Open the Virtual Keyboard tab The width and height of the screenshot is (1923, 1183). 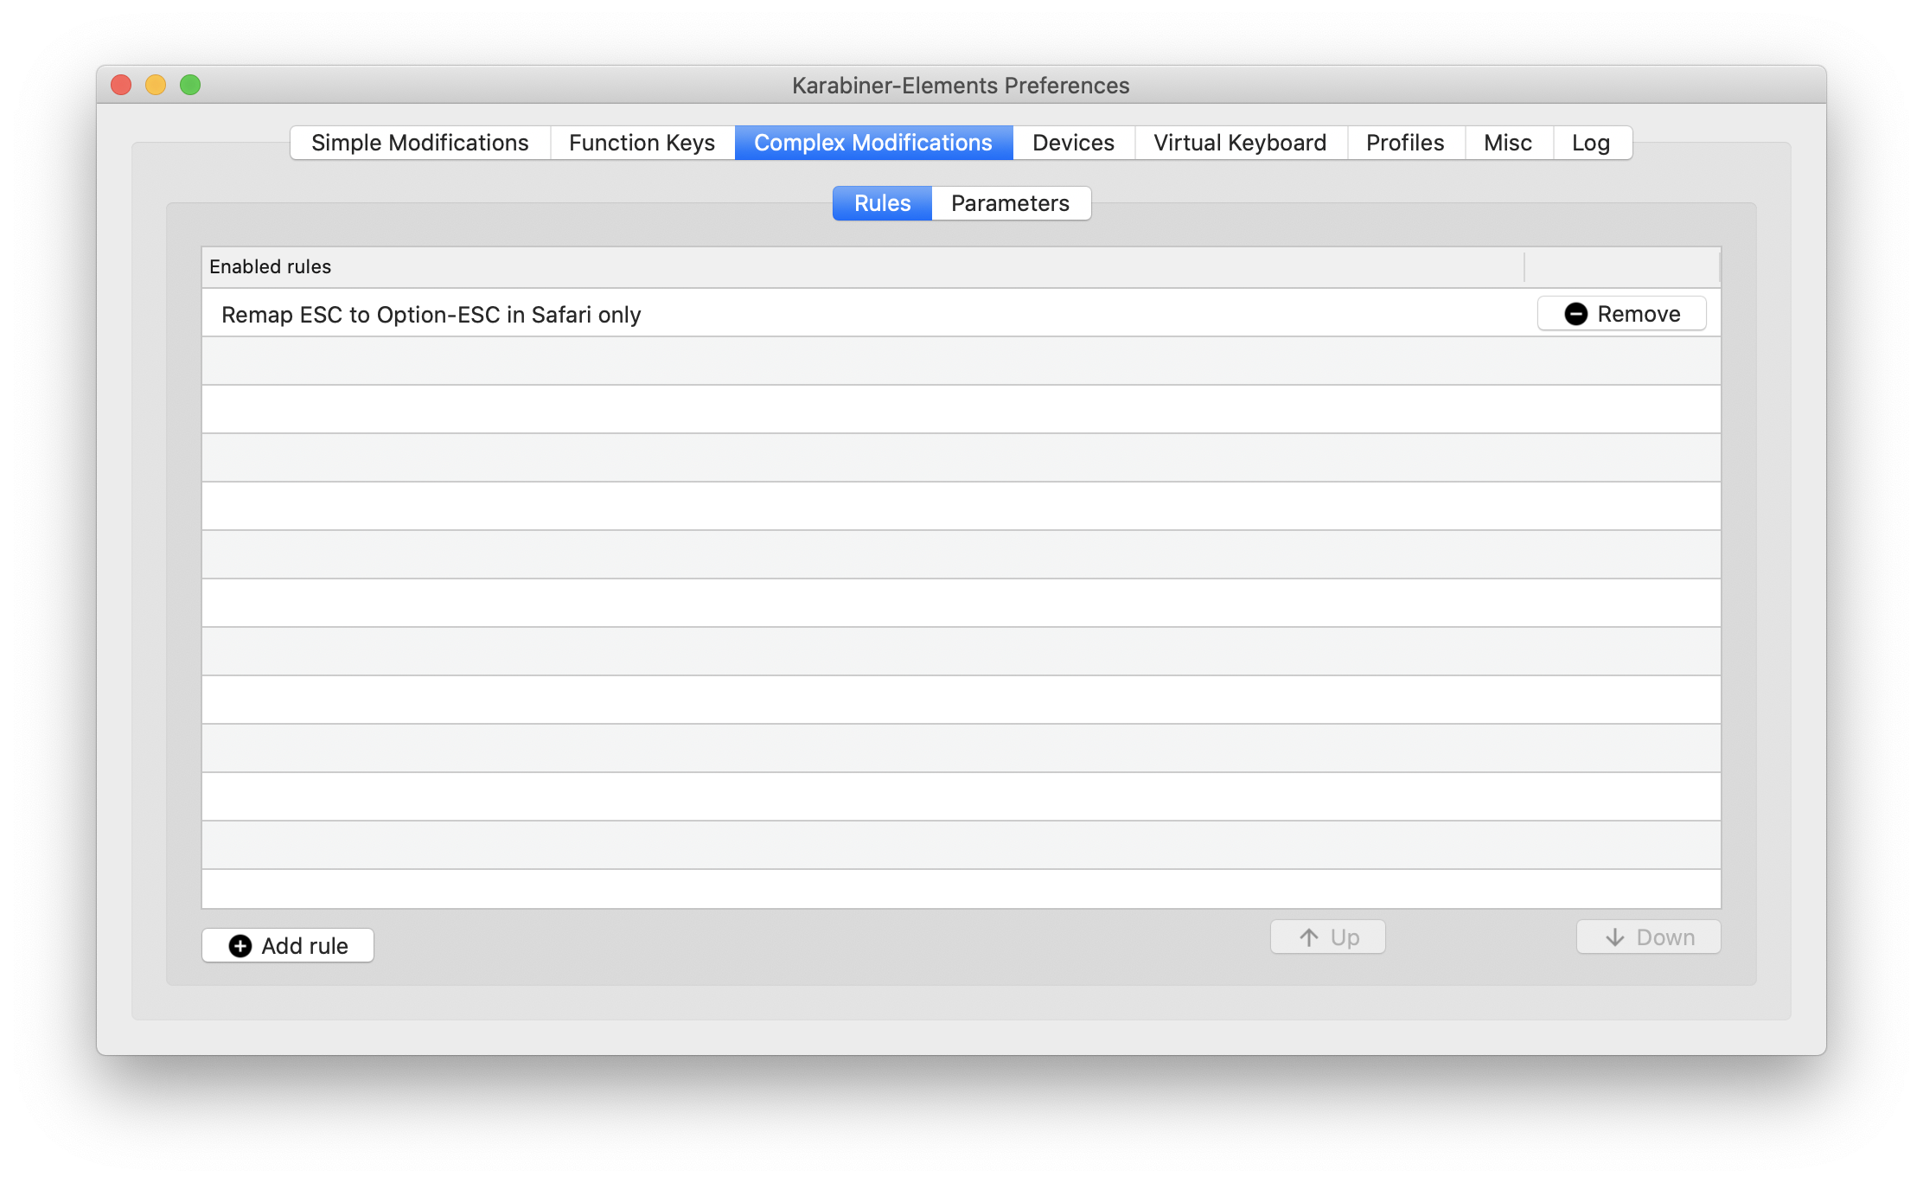(x=1239, y=142)
